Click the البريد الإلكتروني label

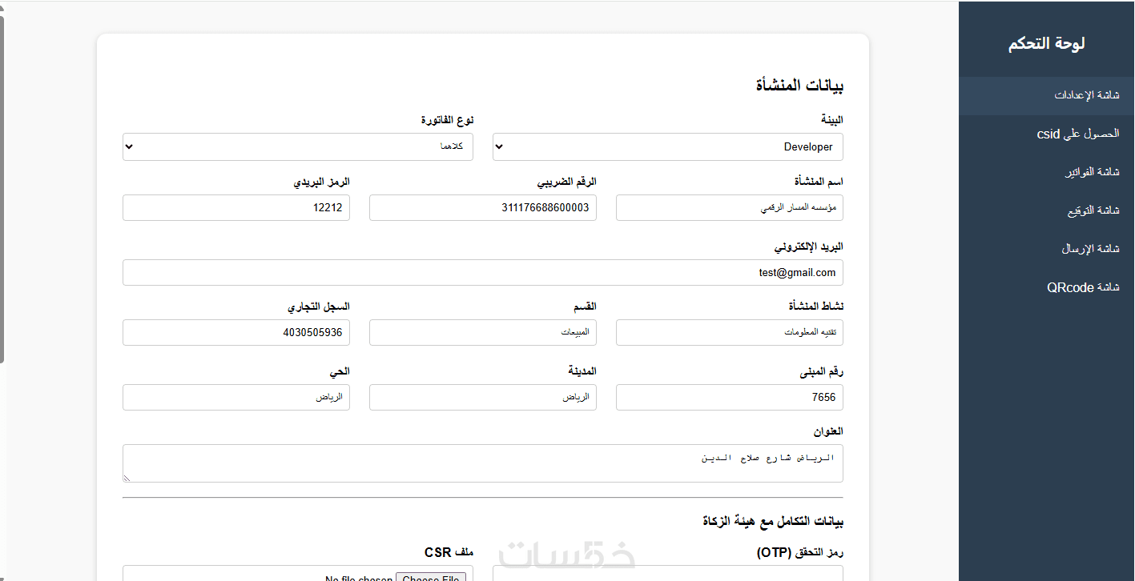tap(808, 246)
